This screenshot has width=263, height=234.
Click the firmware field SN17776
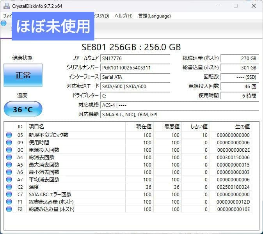[x=135, y=58]
